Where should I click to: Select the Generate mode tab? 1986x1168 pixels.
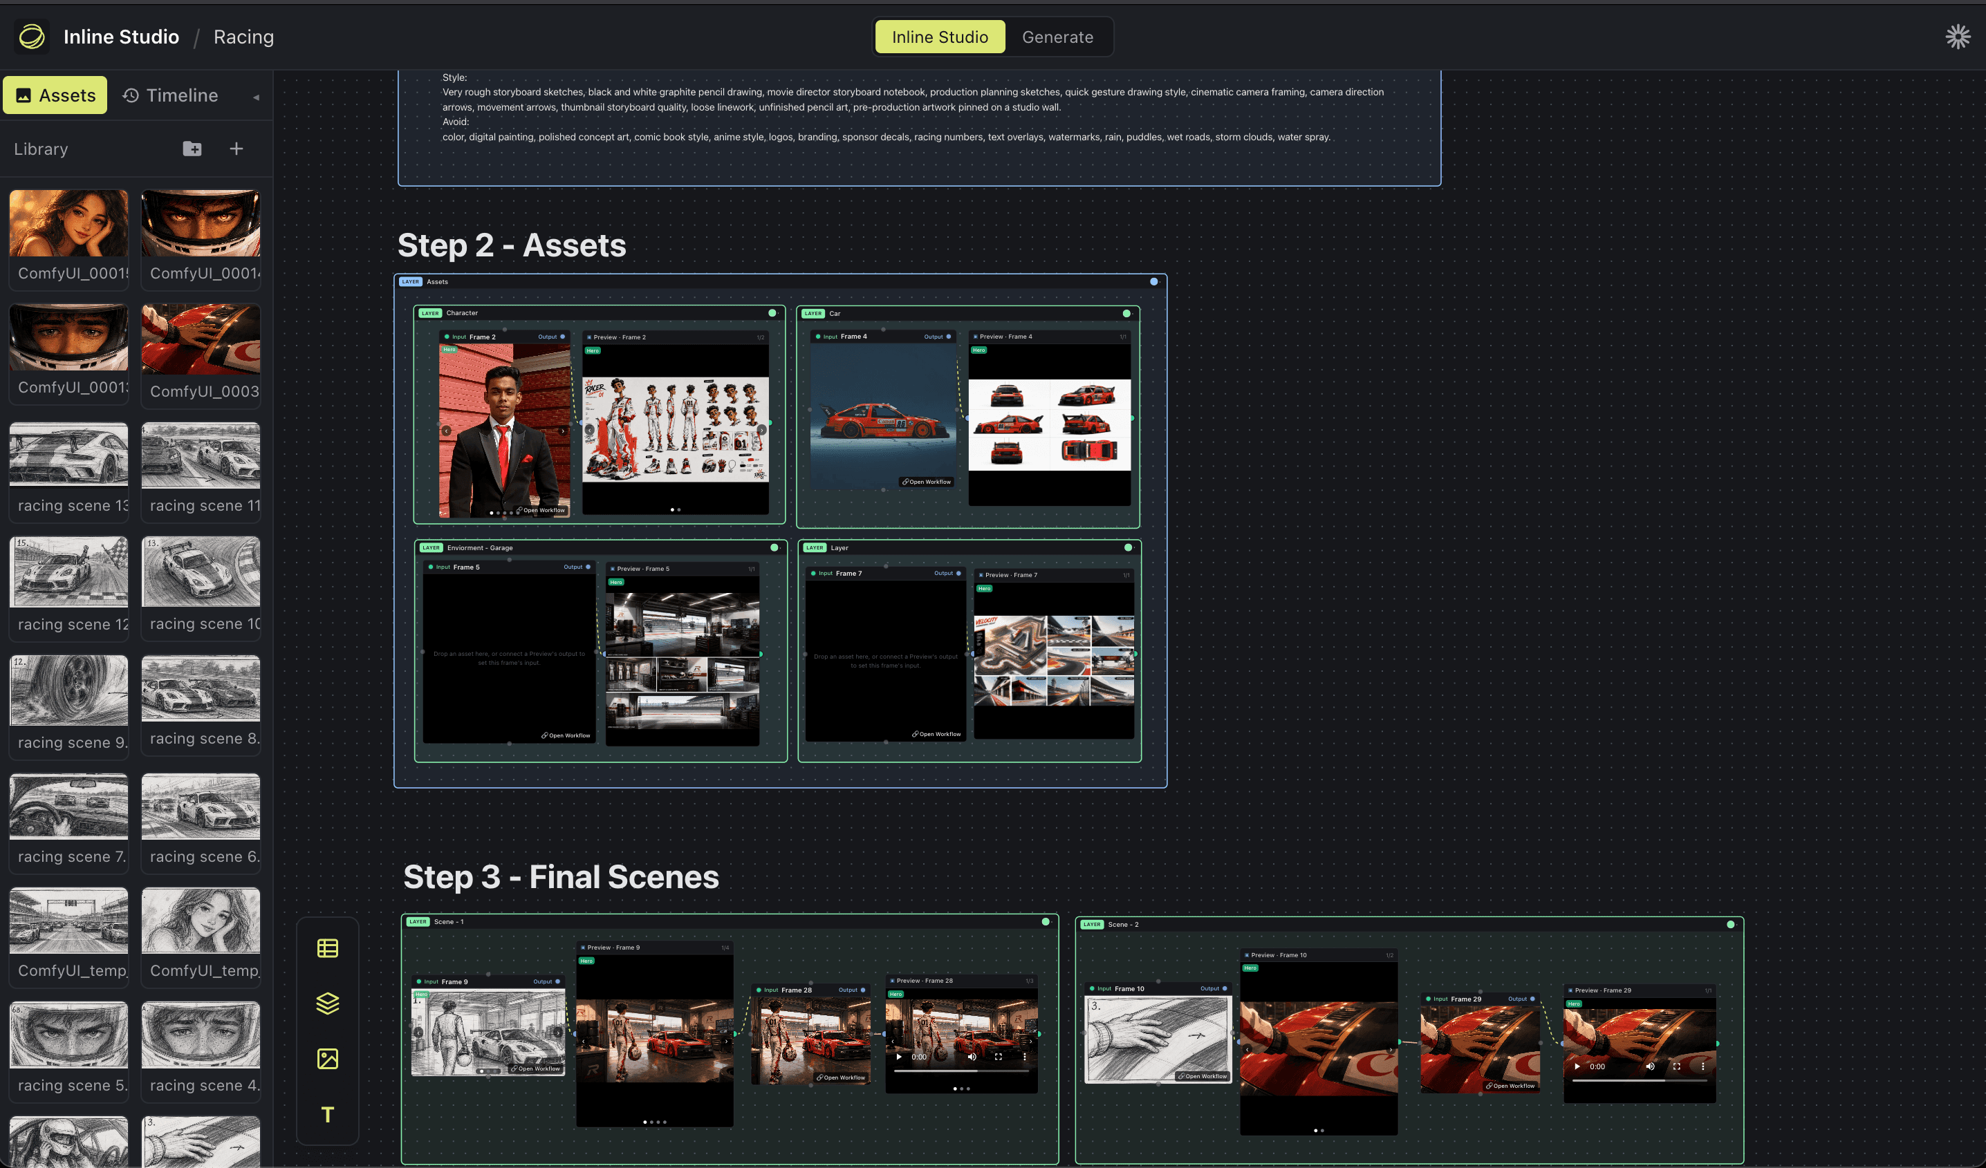tap(1057, 37)
